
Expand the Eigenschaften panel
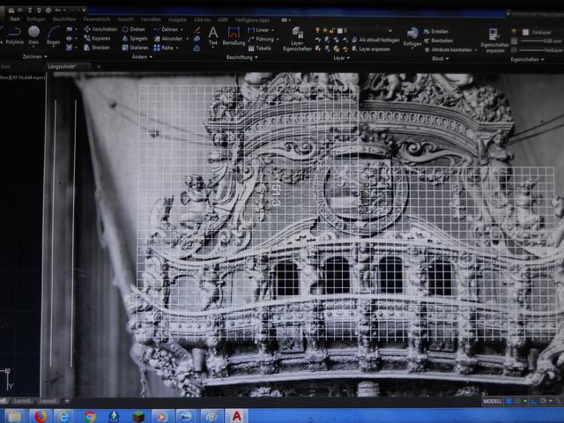pos(527,59)
